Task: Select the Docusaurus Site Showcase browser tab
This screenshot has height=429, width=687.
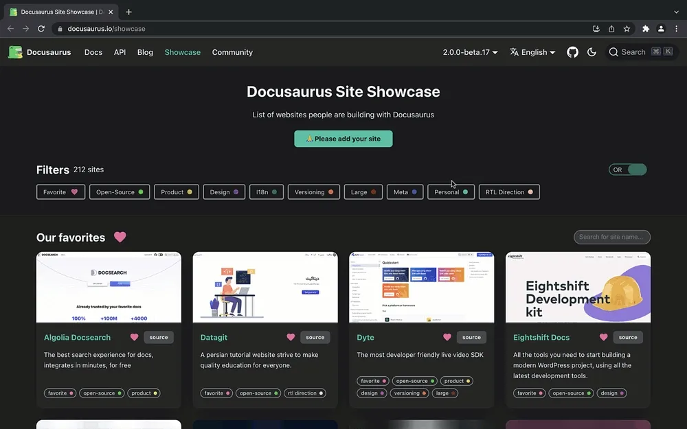Action: pos(61,12)
